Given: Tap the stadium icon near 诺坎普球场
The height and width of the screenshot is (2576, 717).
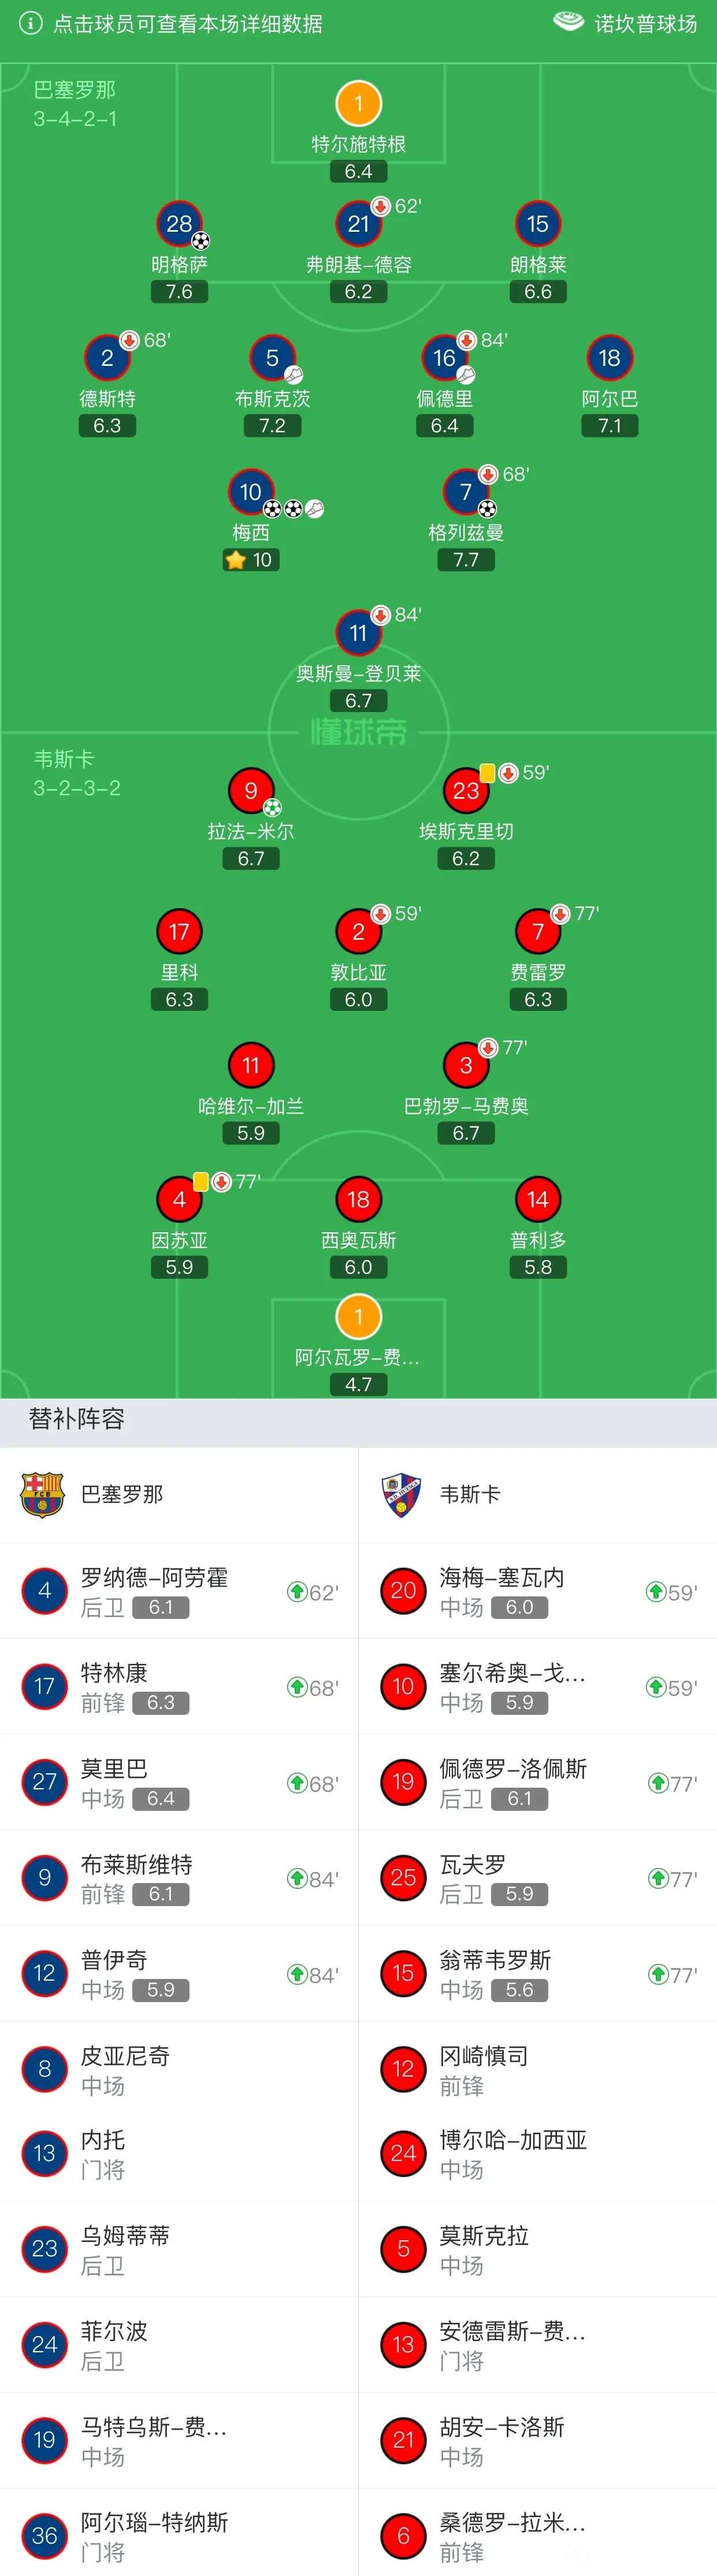Looking at the screenshot, I should [x=569, y=22].
